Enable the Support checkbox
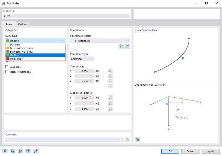This screenshot has height=156, width=222. [x=7, y=67]
